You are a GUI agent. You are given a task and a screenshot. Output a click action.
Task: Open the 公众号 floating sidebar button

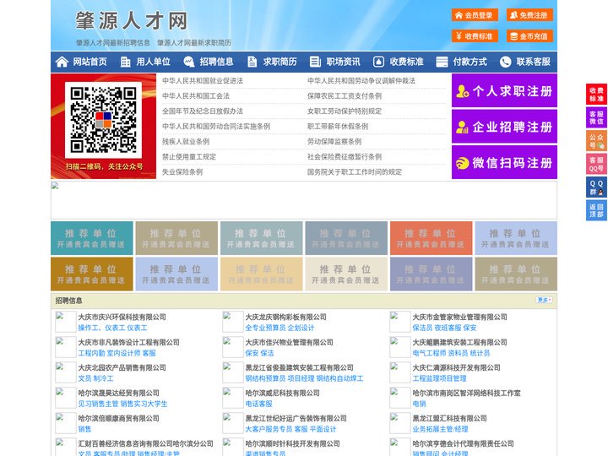[x=596, y=141]
